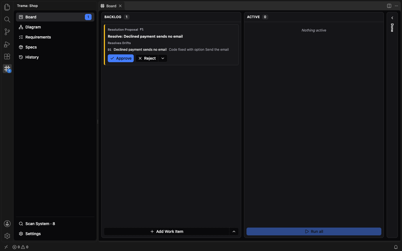The height and width of the screenshot is (251, 402).
Task: Click the 'Code fixed with option Send the email' text
Action: point(199,50)
